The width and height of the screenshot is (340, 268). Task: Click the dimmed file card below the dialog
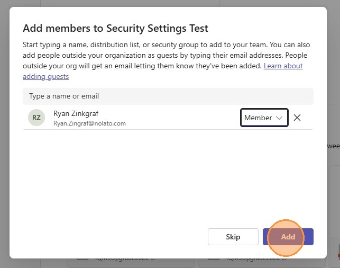click(132, 263)
